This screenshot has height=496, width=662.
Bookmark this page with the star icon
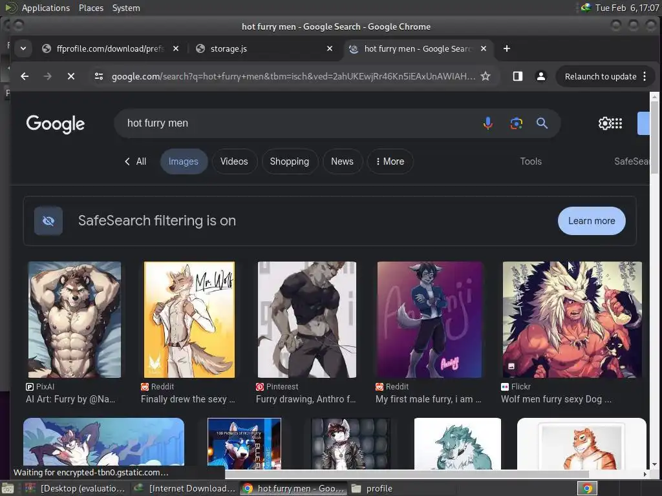(x=486, y=76)
